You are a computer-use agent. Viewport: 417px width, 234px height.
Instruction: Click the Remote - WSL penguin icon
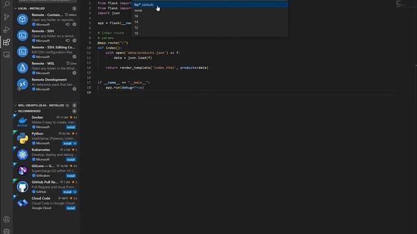(x=22, y=68)
